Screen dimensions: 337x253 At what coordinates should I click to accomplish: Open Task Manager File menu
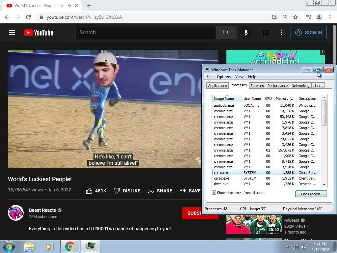[x=209, y=77]
